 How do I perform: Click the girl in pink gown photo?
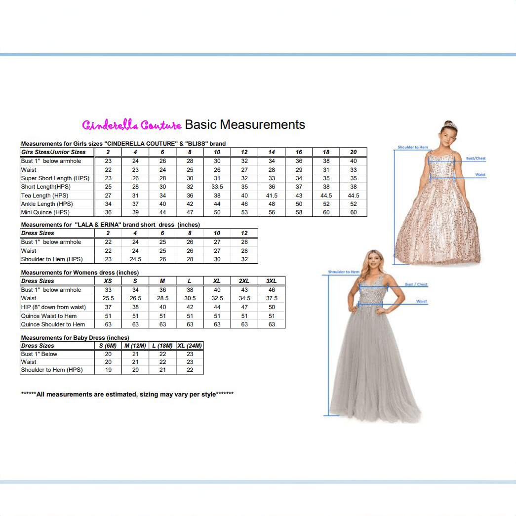[x=438, y=193]
